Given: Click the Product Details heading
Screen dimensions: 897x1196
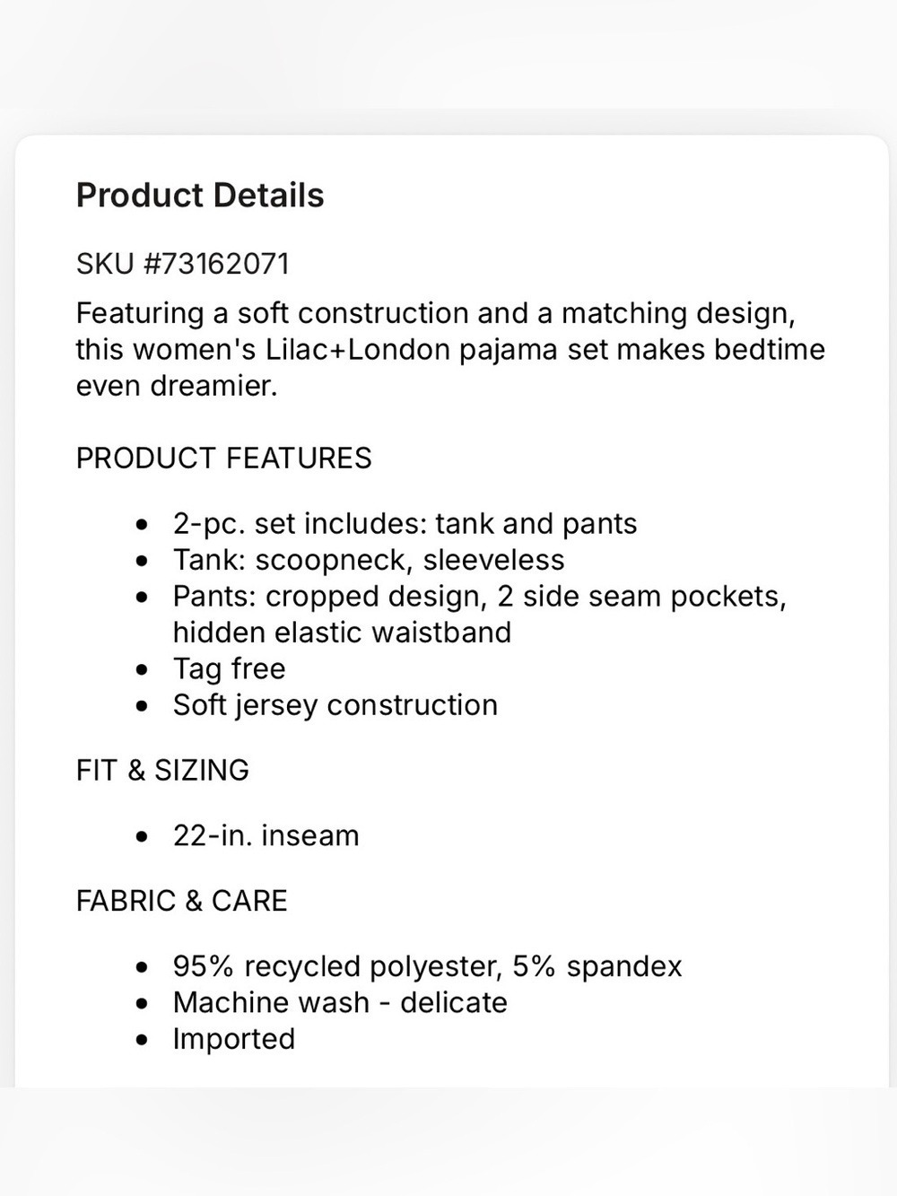Looking at the screenshot, I should 200,196.
